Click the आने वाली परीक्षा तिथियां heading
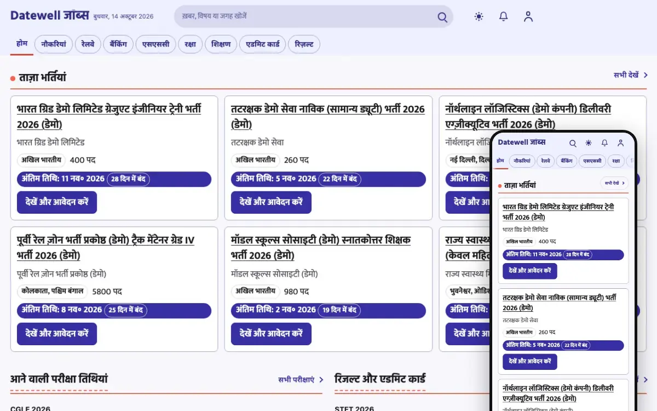The width and height of the screenshot is (657, 411). (59, 379)
